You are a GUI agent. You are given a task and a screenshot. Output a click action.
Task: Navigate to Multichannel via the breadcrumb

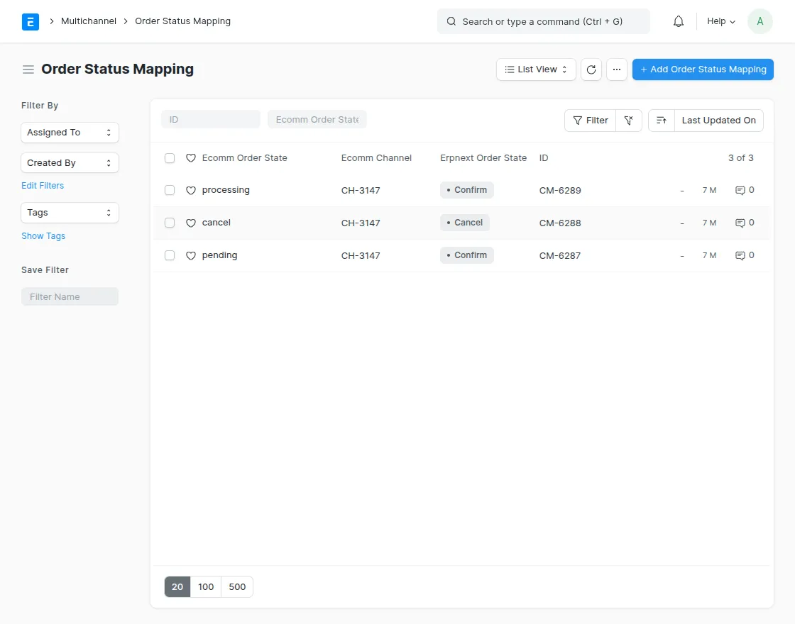(88, 21)
